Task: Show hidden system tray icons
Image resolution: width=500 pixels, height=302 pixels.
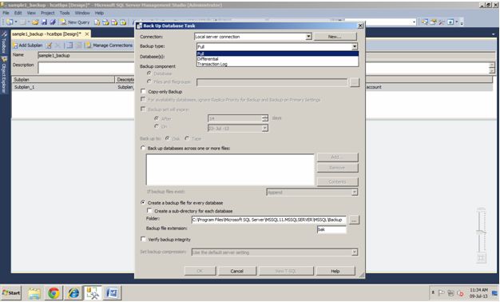Action: pos(433,292)
